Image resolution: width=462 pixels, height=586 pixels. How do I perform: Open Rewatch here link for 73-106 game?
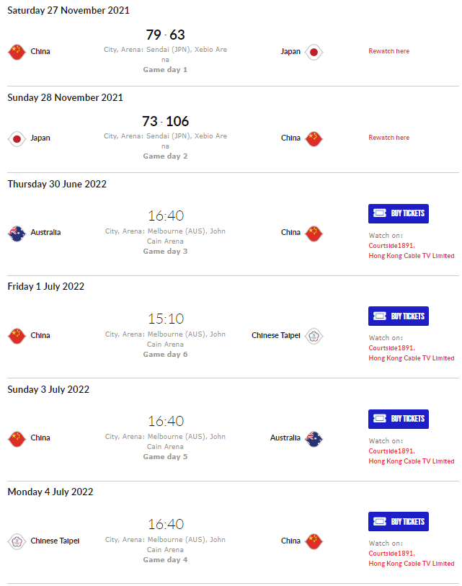pyautogui.click(x=388, y=138)
